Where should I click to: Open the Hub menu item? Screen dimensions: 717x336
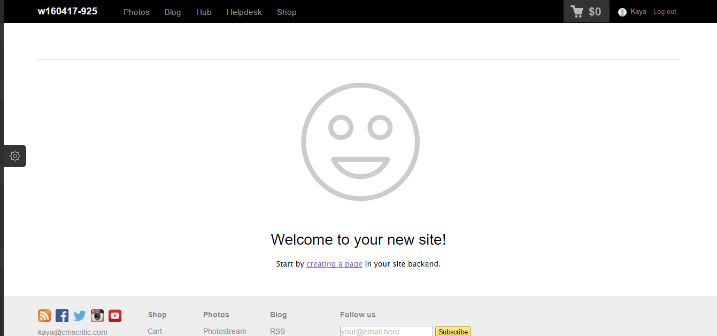coord(204,12)
